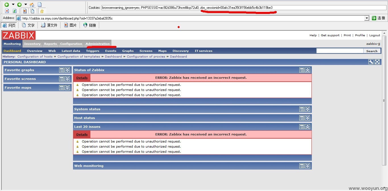Viewport: 388px width, 191px height.
Task: Select the Events submenu item
Action: tap(111, 51)
